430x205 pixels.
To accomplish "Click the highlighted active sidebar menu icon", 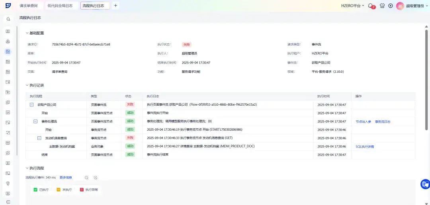I will coord(8,52).
